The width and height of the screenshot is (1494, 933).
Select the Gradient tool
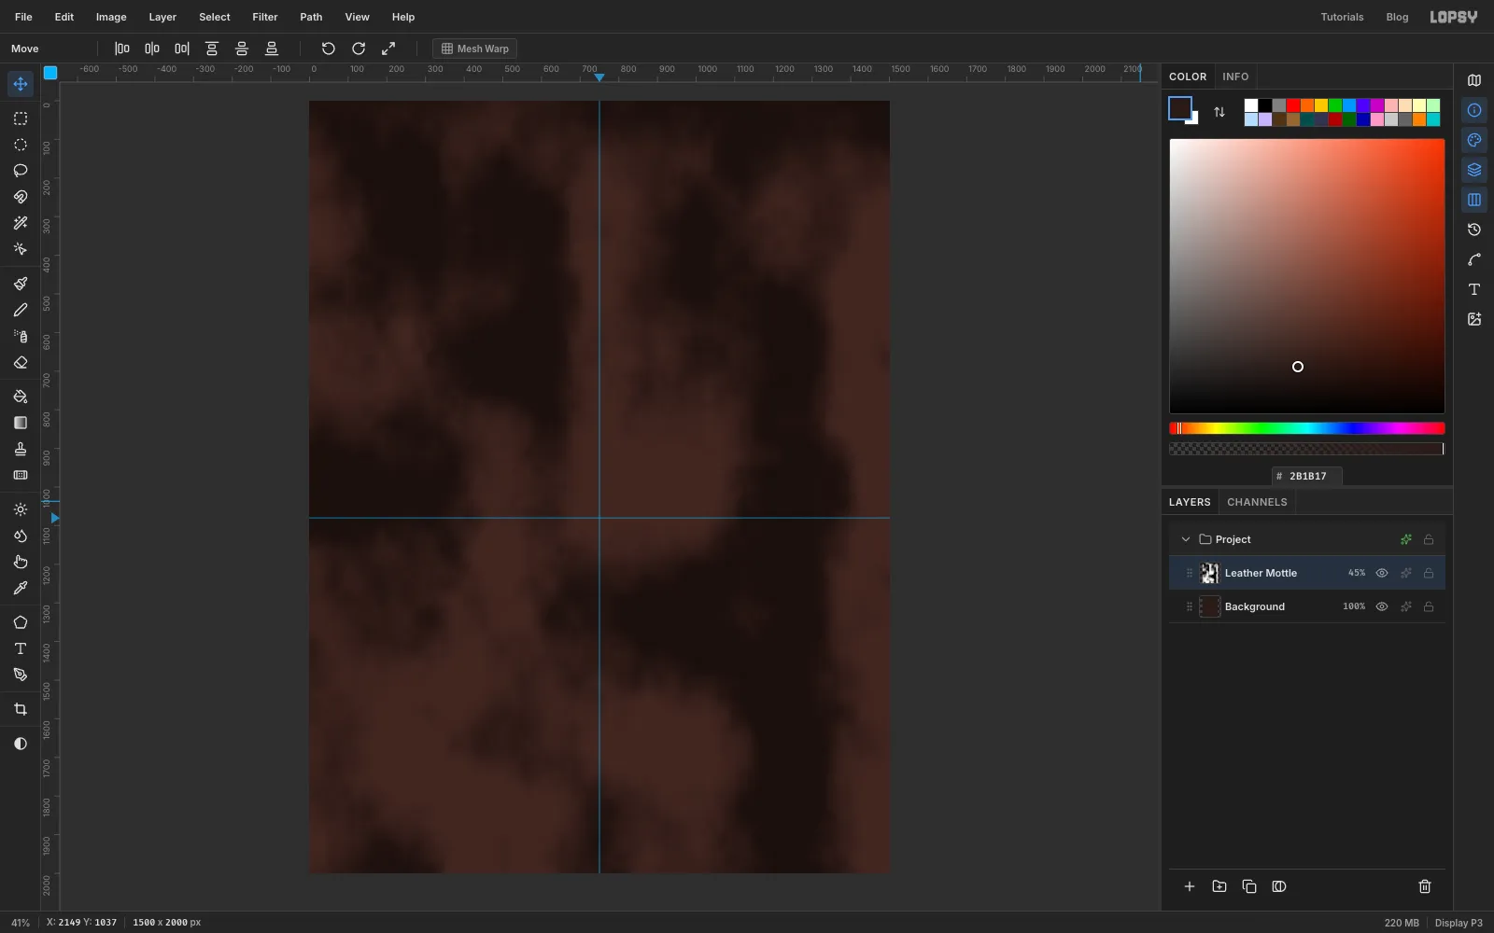tap(21, 423)
